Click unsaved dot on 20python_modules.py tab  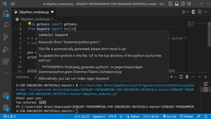[52, 12]
